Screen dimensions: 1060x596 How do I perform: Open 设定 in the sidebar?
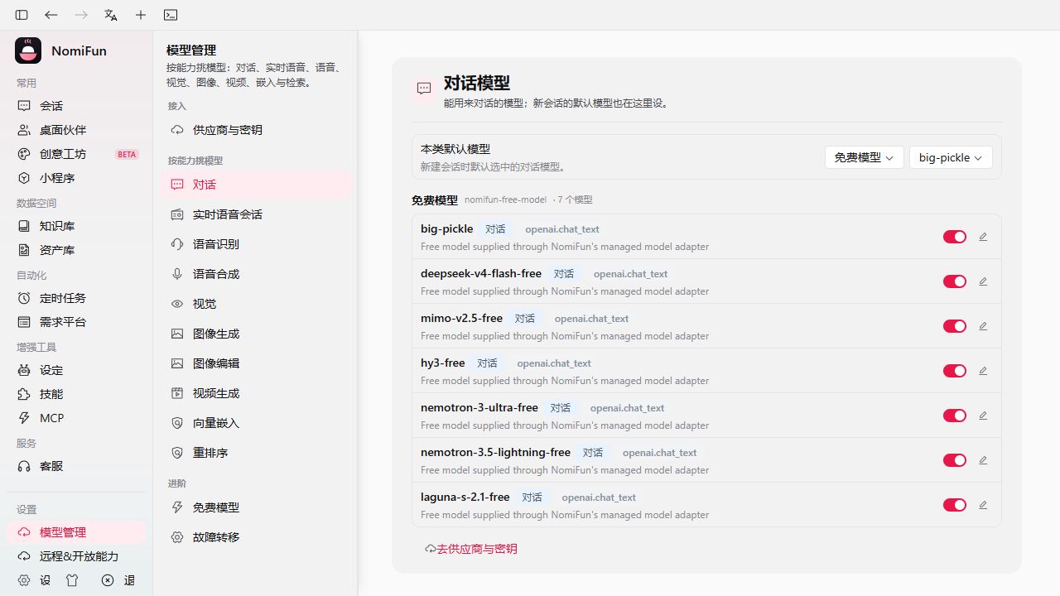(x=76, y=370)
